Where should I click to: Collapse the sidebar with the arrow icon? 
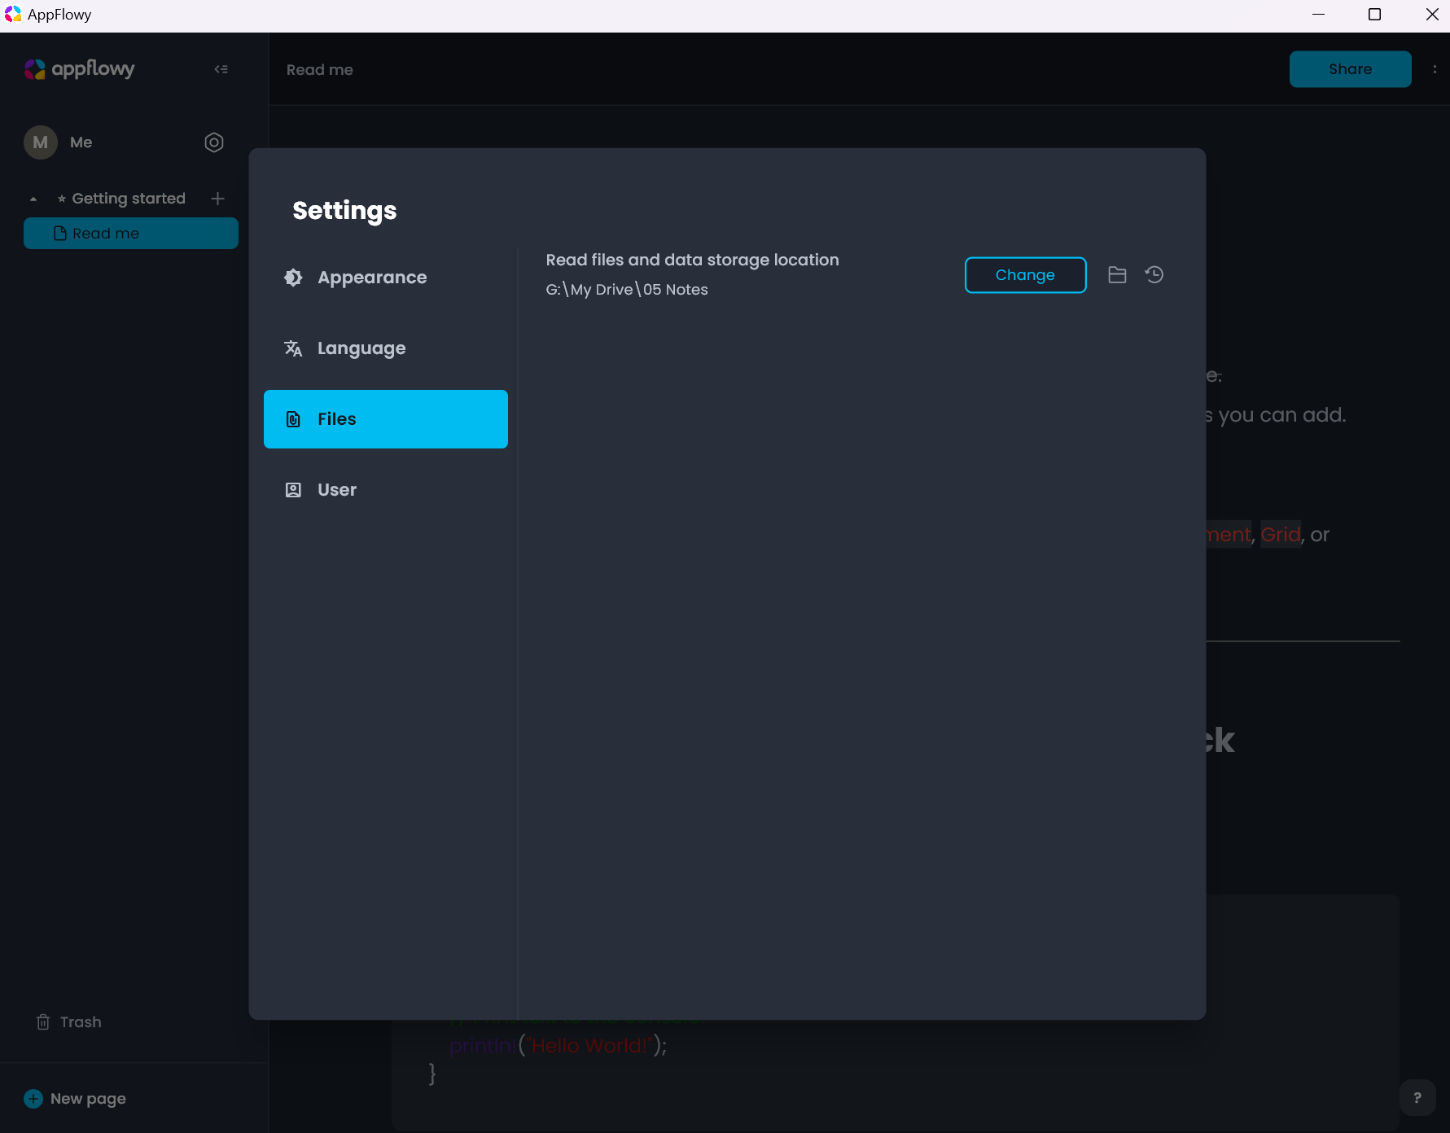[x=221, y=69]
